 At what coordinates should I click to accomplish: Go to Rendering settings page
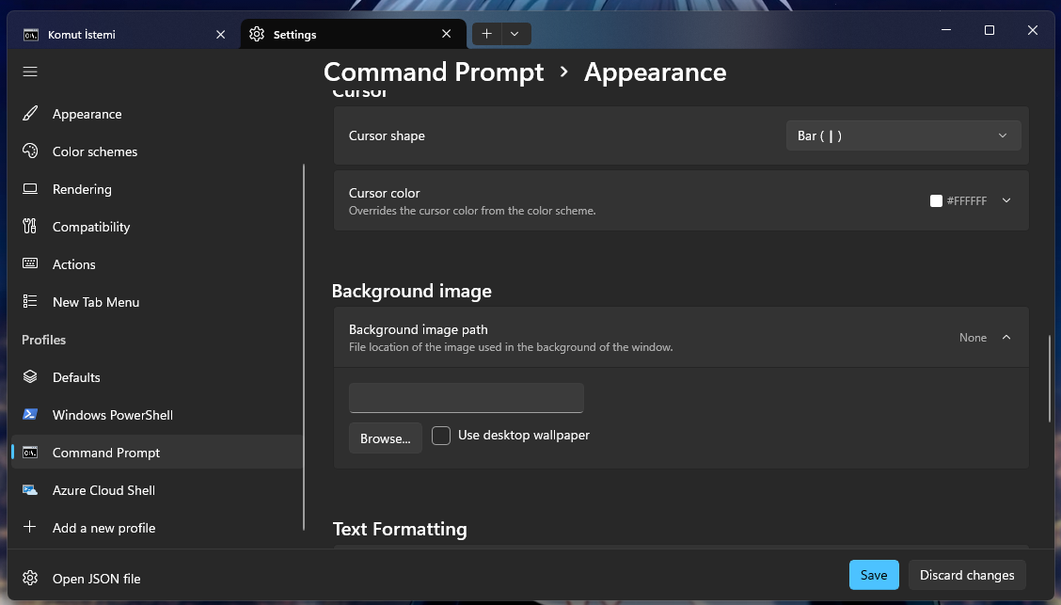coord(157,189)
